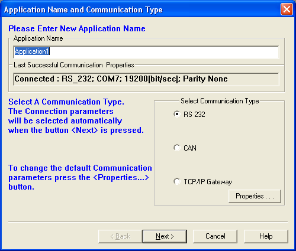Close the dialog with the red X
Viewport: 296px width, 251px height.
(x=287, y=9)
